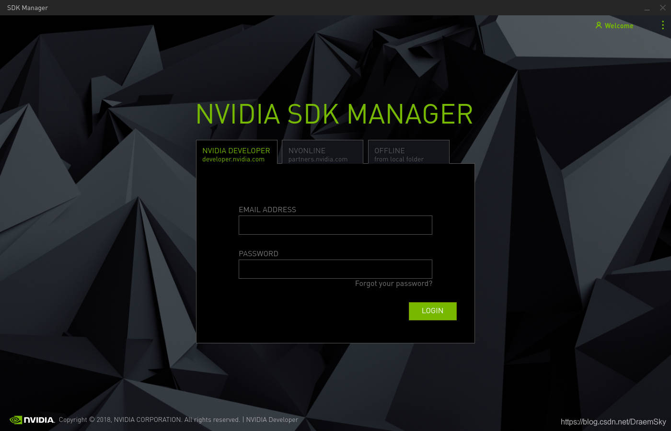671x431 pixels.
Task: Close the SDK Manager window
Action: [663, 8]
